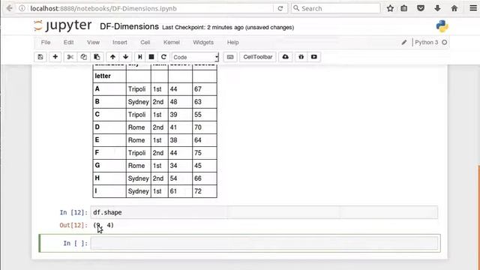This screenshot has height=270, width=480.
Task: Click the letter index header cell
Action: click(x=109, y=76)
